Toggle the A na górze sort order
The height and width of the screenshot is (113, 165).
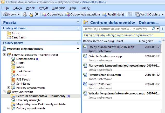[149, 41]
